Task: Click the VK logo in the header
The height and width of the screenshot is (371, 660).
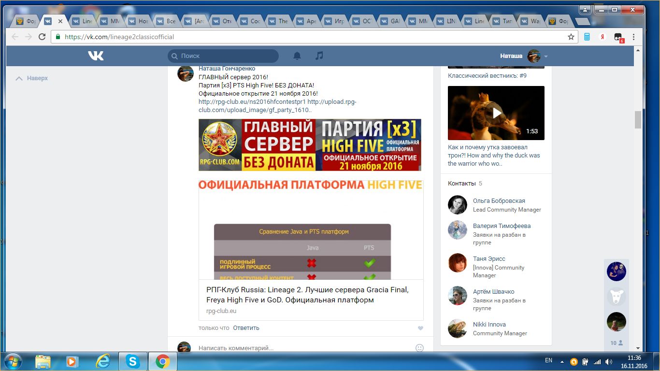Action: coord(96,56)
